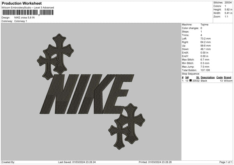Image resolution: width=234 pixels, height=165 pixels.
Task: Click the Up value 99.6 mm
Action: point(206,46)
